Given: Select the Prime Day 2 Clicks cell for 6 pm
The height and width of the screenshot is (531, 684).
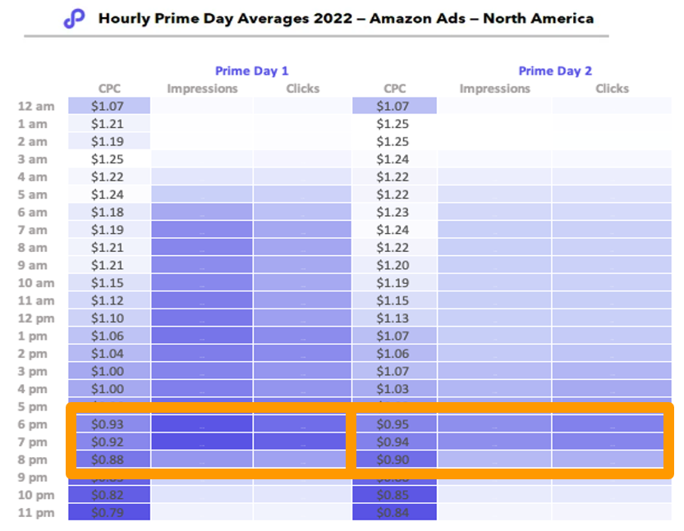Looking at the screenshot, I should 608,424.
